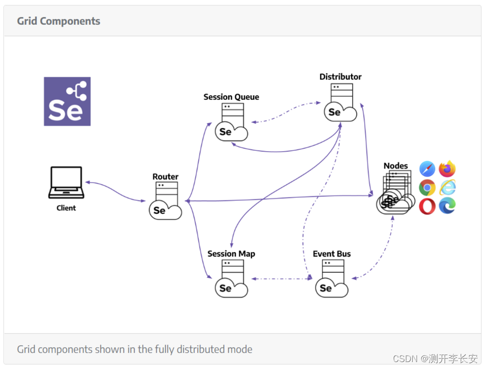
Task: Select the 'Distributor' label text
Action: click(x=340, y=77)
